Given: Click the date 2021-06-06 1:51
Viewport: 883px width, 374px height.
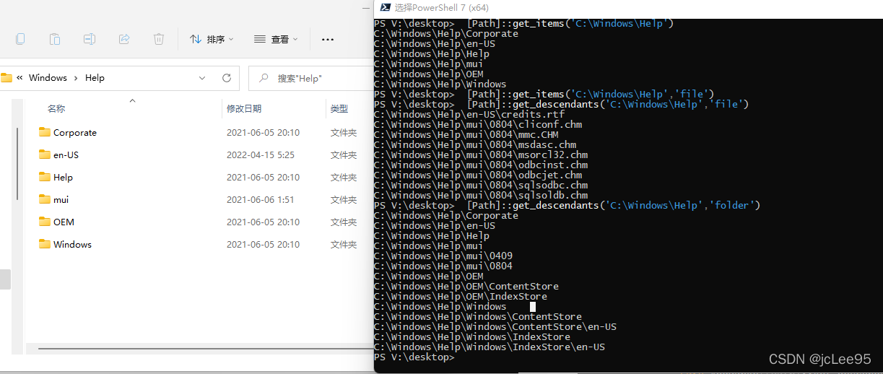Looking at the screenshot, I should [261, 200].
